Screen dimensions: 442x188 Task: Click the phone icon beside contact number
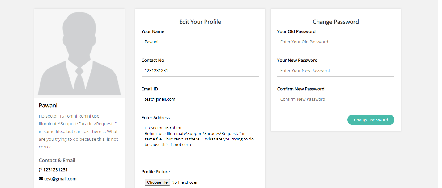[40, 170]
